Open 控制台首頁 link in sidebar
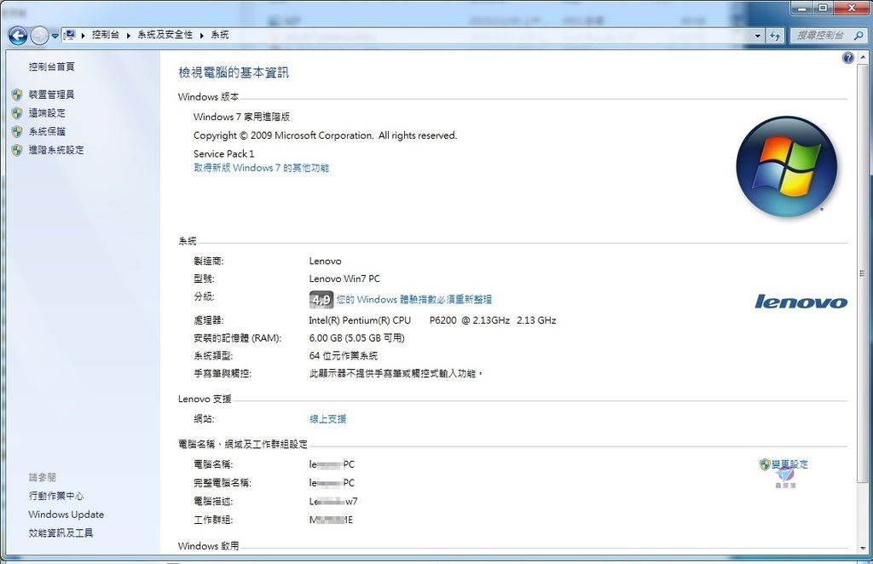Image resolution: width=873 pixels, height=564 pixels. pos(52,66)
